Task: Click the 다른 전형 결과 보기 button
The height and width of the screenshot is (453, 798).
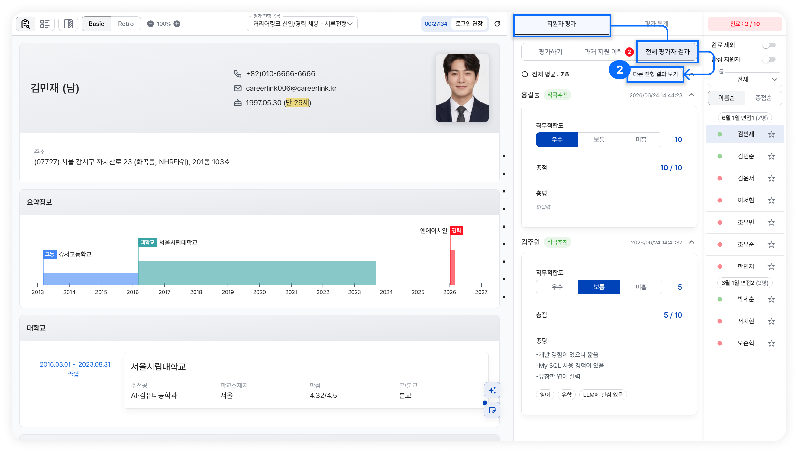Action: [x=655, y=74]
